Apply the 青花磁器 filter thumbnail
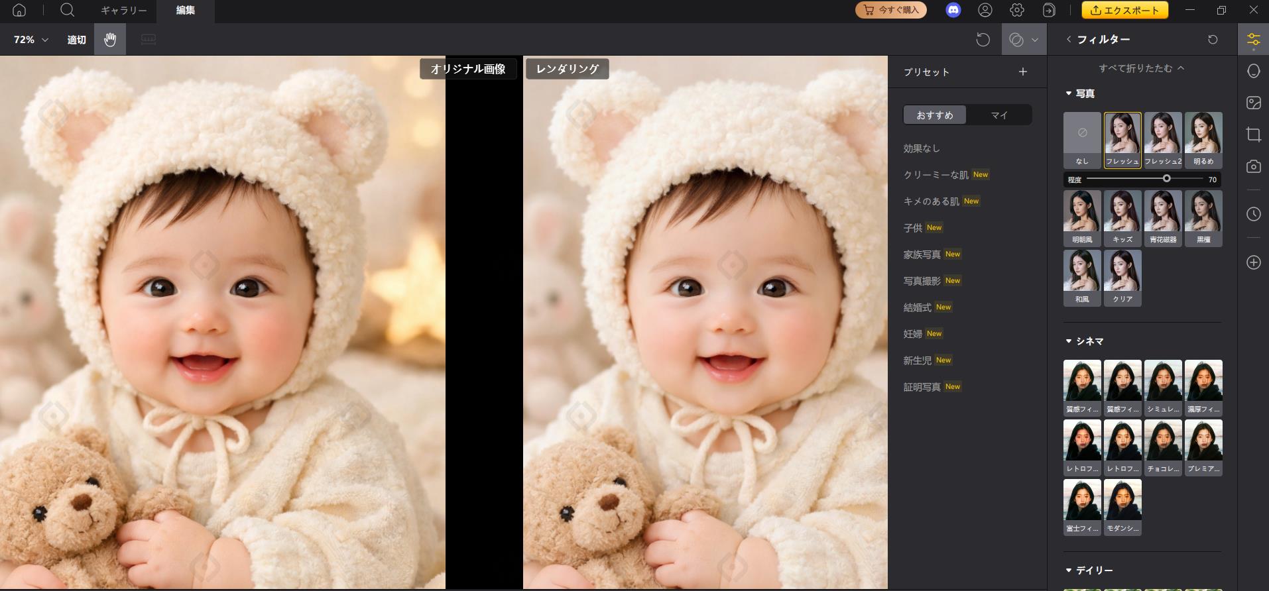 click(1163, 219)
